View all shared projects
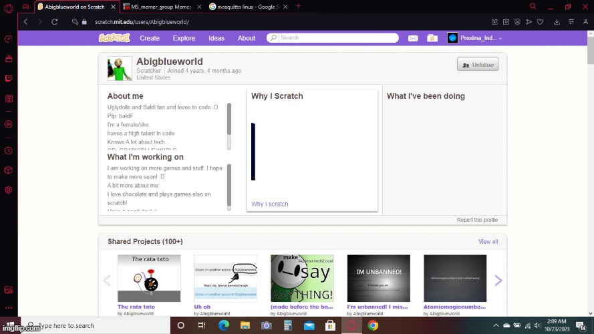 pos(488,242)
